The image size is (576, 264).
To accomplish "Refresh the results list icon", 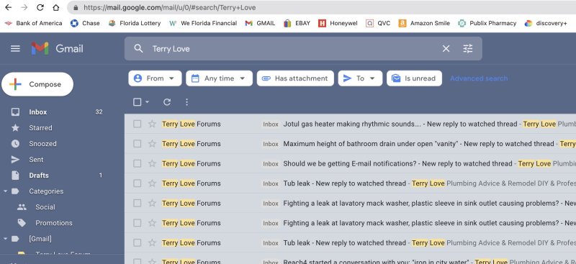I will pos(167,102).
